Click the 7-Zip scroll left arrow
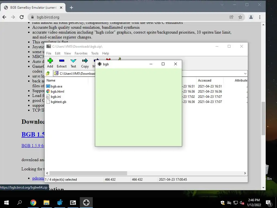 pos(47,173)
